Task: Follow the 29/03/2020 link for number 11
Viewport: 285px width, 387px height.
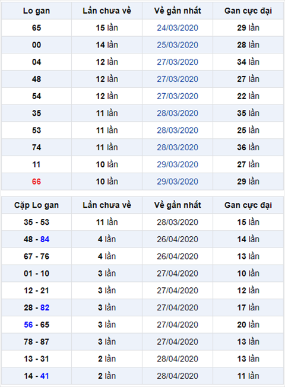Action: pyautogui.click(x=178, y=164)
